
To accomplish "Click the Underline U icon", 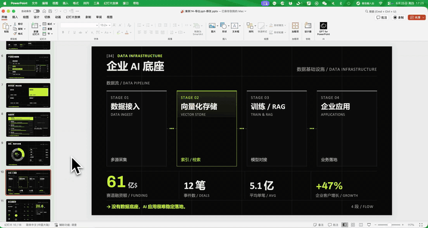I will (74, 32).
